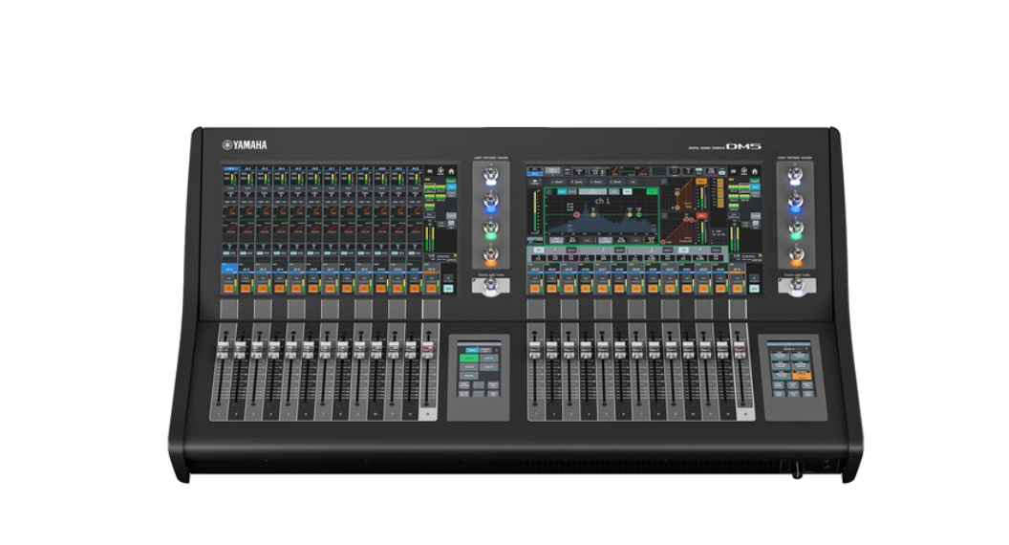Image resolution: width=1009 pixels, height=545 pixels.
Task: Tap the green button on the left small utility screen
Action: click(x=469, y=359)
